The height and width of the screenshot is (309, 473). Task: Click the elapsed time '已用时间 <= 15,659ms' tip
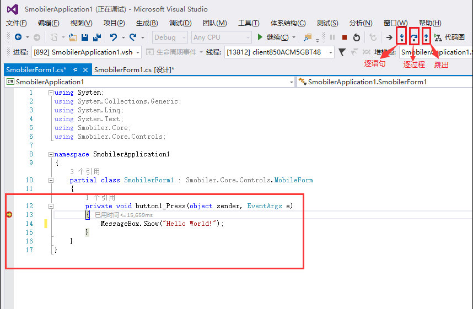pyautogui.click(x=123, y=215)
